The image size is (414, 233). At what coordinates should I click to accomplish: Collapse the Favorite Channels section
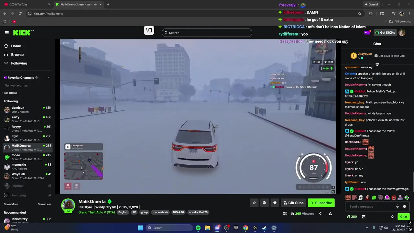tap(49, 78)
